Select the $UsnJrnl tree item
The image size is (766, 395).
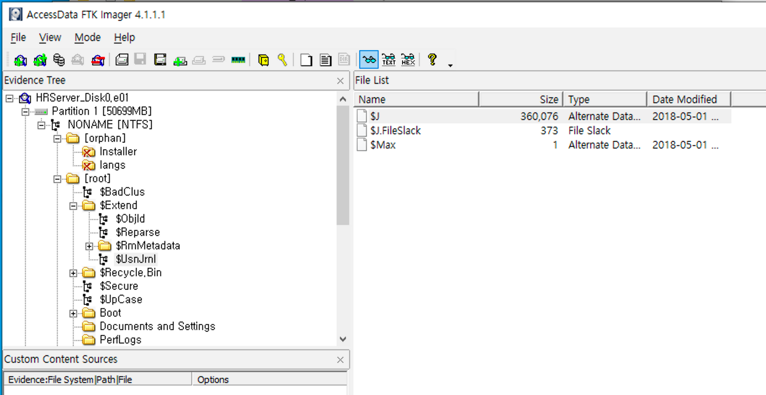[135, 259]
